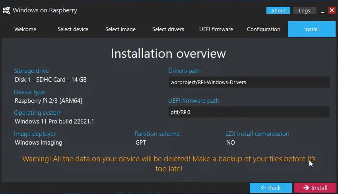Click the Disk 1 SDHC Card storage drive text
This screenshot has width=338, height=194.
51,80
